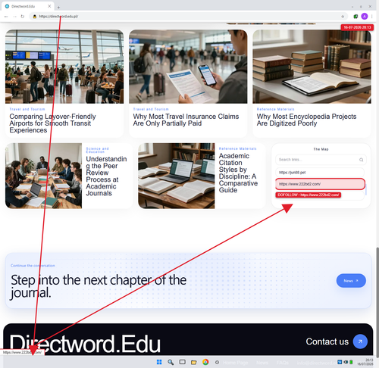379x368 pixels.
Task: Open Chrome from taskbar
Action: pyautogui.click(x=205, y=362)
